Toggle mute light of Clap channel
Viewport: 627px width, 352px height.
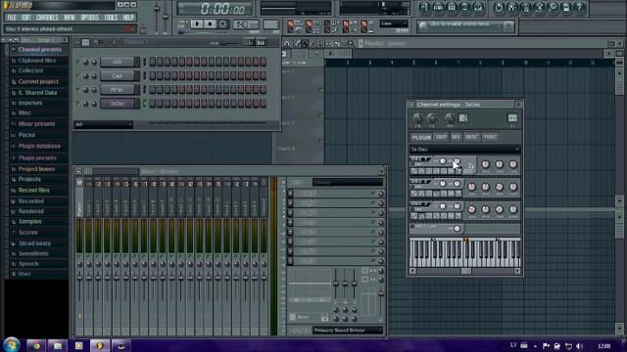point(77,76)
